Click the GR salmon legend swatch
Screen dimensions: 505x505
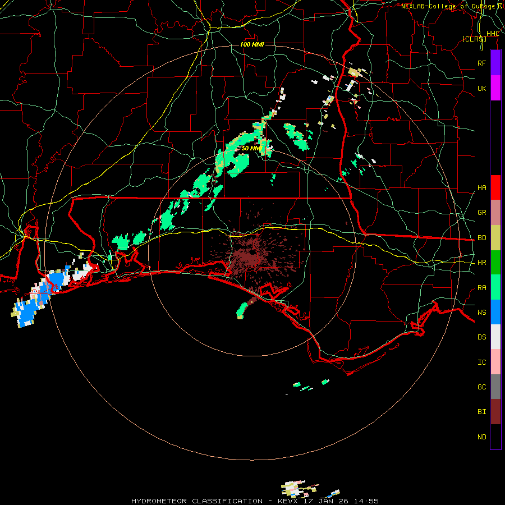coord(495,213)
